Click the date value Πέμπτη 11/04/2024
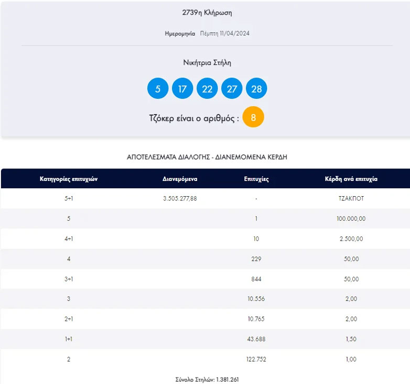This screenshot has height=384, width=410. tap(225, 33)
